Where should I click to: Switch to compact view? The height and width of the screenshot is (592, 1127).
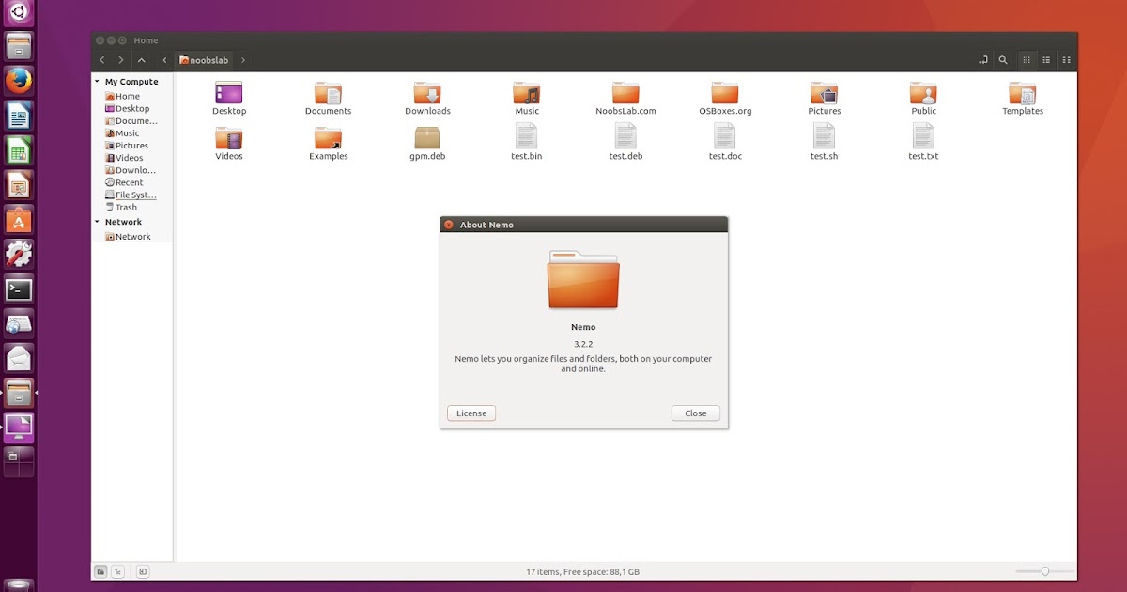pyautogui.click(x=1066, y=60)
